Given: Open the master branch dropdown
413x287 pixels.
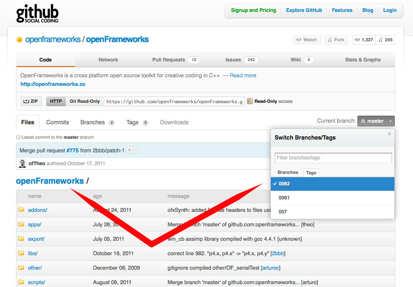Looking at the screenshot, I should tap(372, 121).
